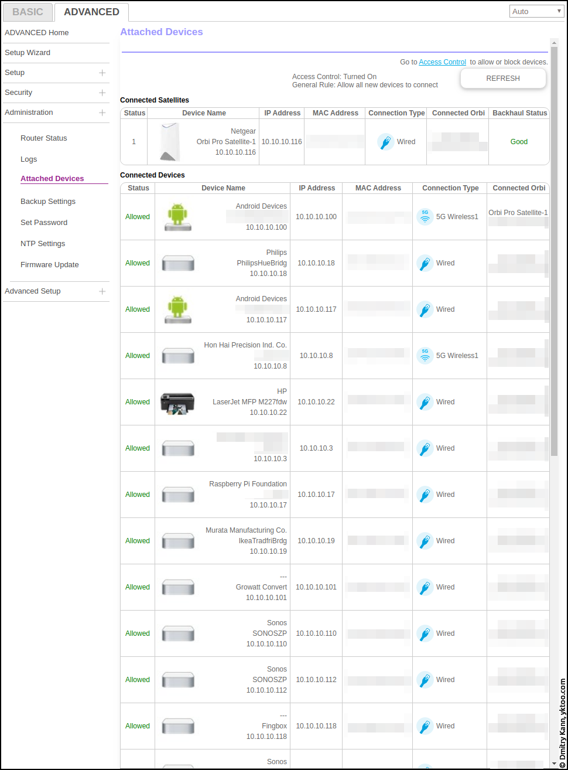Expand the Setup menu section
The width and height of the screenshot is (568, 770).
pyautogui.click(x=102, y=73)
